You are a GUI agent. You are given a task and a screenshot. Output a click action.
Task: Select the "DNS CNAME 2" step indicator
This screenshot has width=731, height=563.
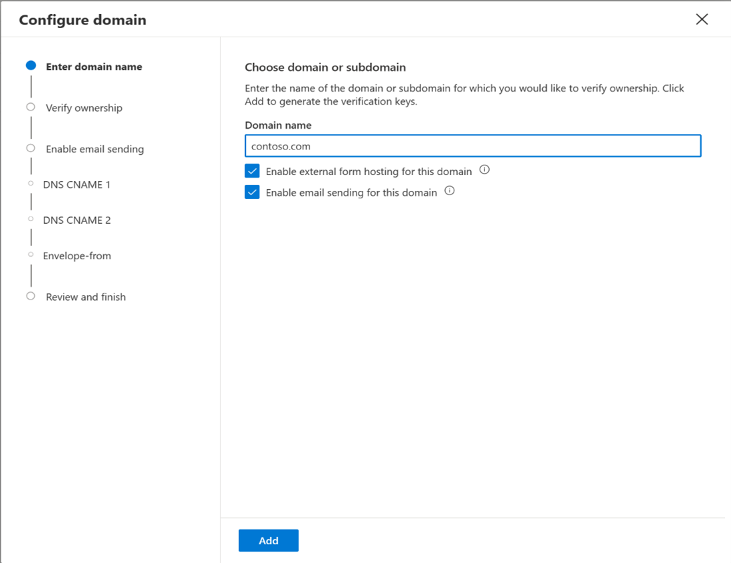[29, 219]
